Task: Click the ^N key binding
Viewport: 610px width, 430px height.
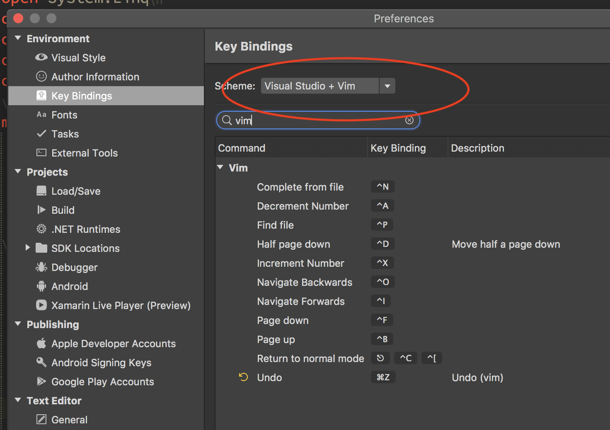Action: point(382,186)
